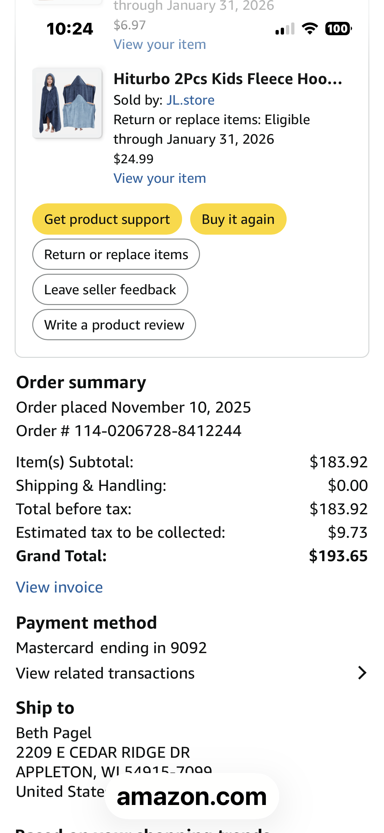384x833 pixels.
Task: Open Hiturbo 2Pcs Kids Fleece product title
Action: [228, 79]
